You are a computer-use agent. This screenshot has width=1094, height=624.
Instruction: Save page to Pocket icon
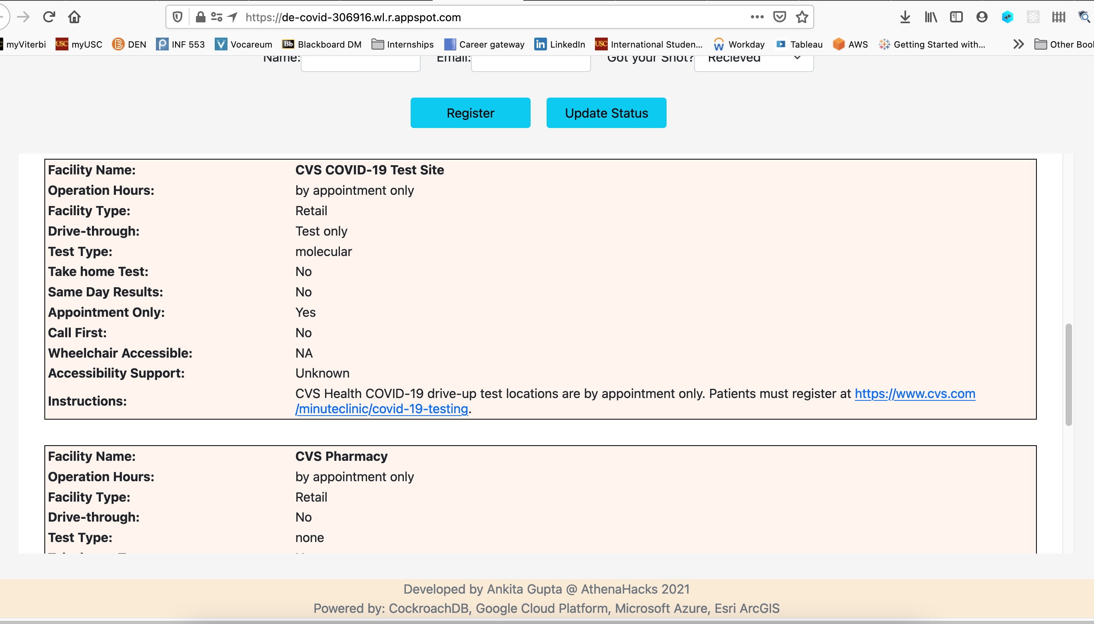[x=779, y=17]
